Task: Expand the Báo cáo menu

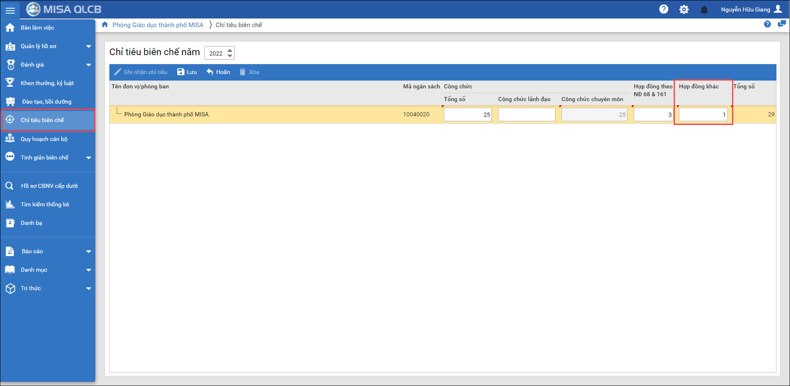Action: pyautogui.click(x=88, y=252)
